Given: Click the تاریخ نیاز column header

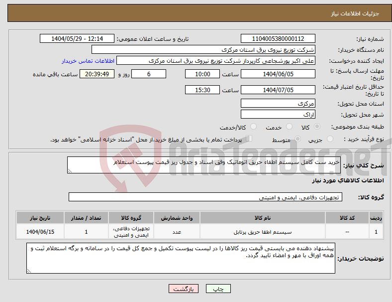Looking at the screenshot, I should click(40, 218).
